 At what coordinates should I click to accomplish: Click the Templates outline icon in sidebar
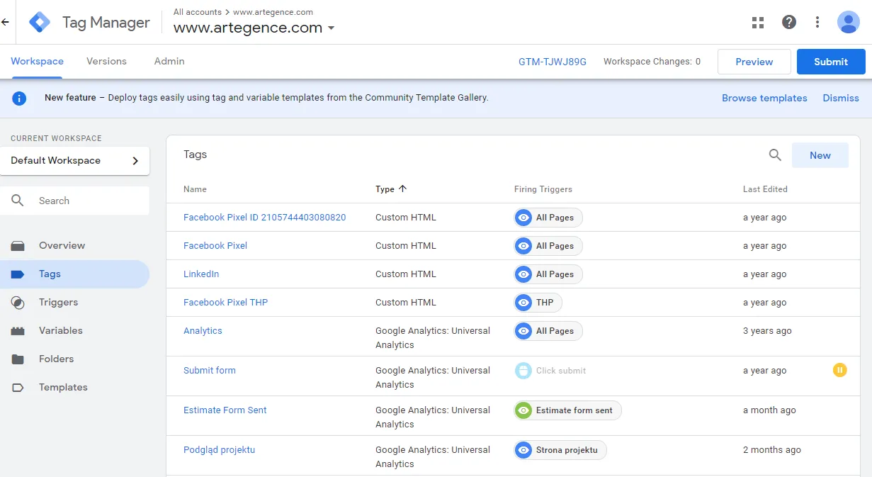pos(18,388)
